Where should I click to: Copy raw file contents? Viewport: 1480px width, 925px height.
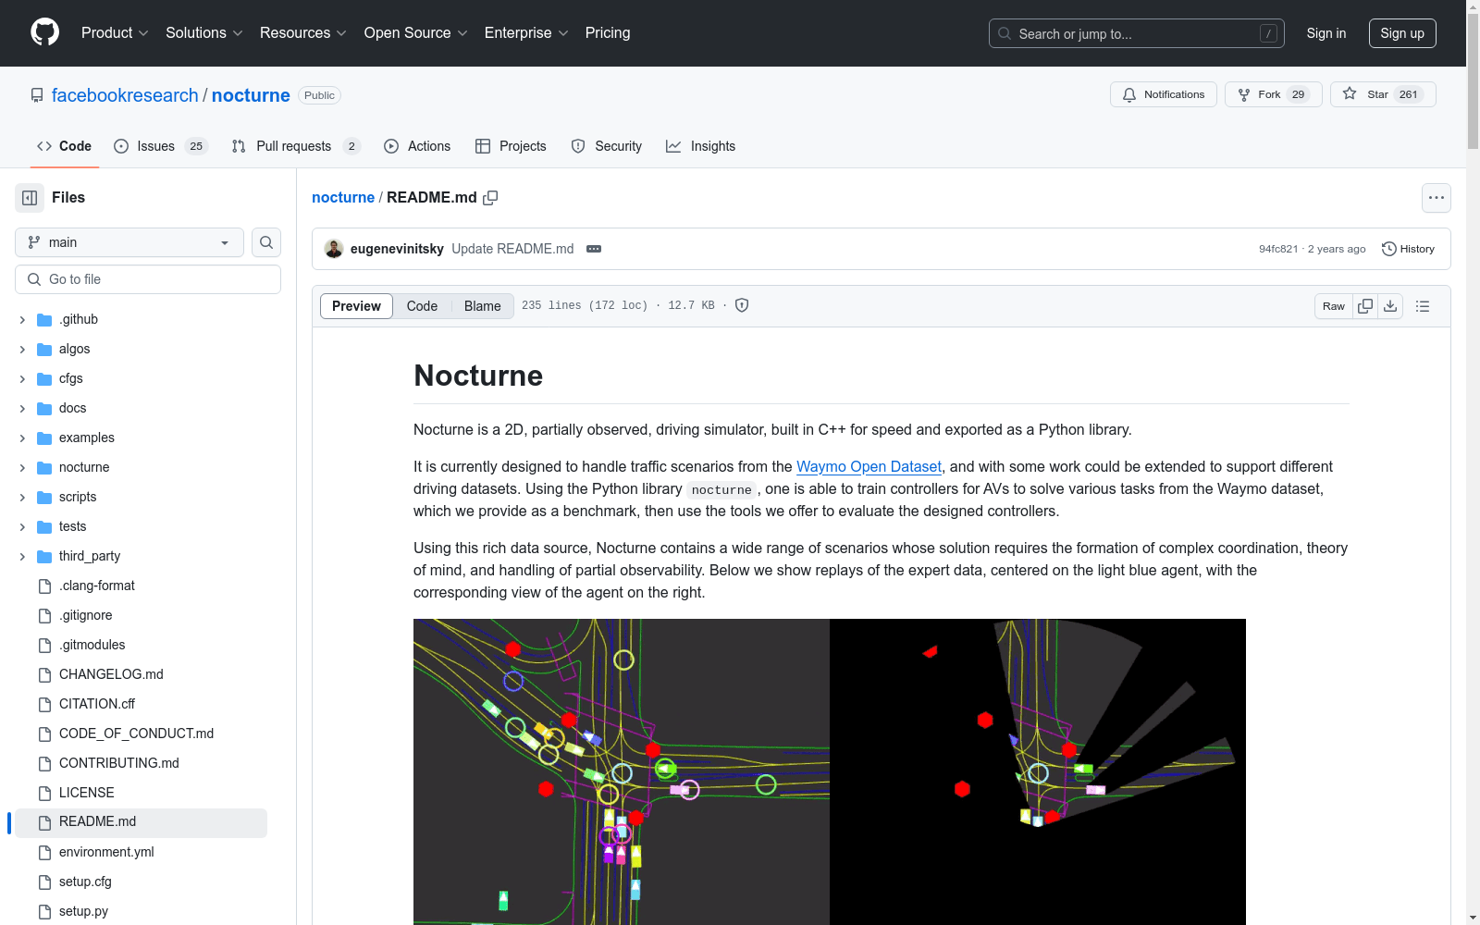tap(1365, 306)
